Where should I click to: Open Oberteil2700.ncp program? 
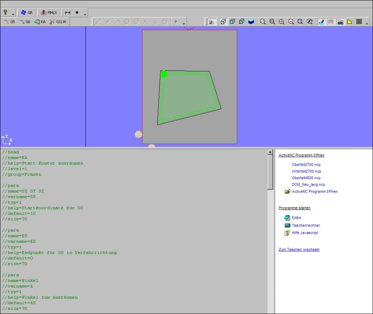pos(306,165)
